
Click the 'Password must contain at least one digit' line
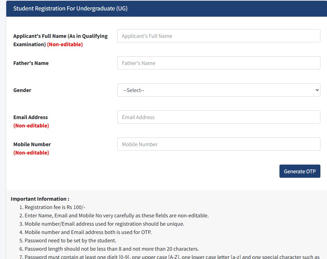point(172,257)
